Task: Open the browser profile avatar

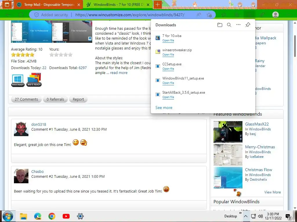Action: coord(276,15)
